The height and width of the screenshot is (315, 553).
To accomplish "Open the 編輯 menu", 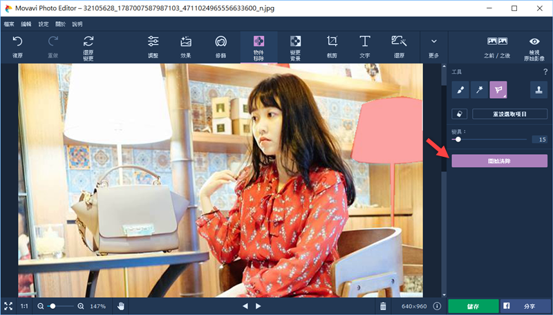I will pos(26,23).
